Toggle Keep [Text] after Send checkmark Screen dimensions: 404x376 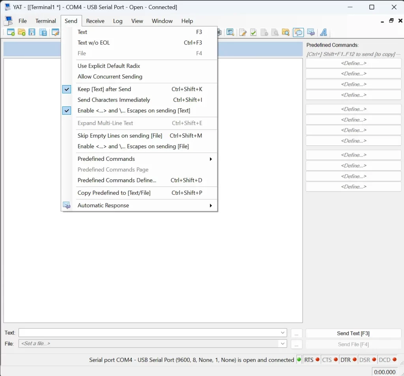(x=66, y=89)
